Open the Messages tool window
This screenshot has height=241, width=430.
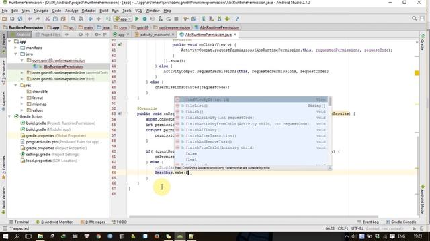point(93,222)
